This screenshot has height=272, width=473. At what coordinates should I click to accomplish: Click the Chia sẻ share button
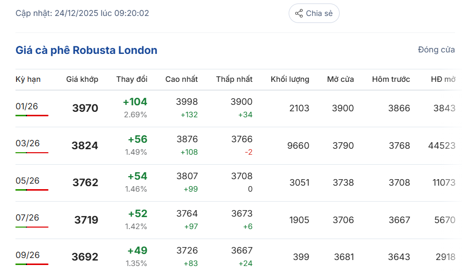click(x=314, y=13)
